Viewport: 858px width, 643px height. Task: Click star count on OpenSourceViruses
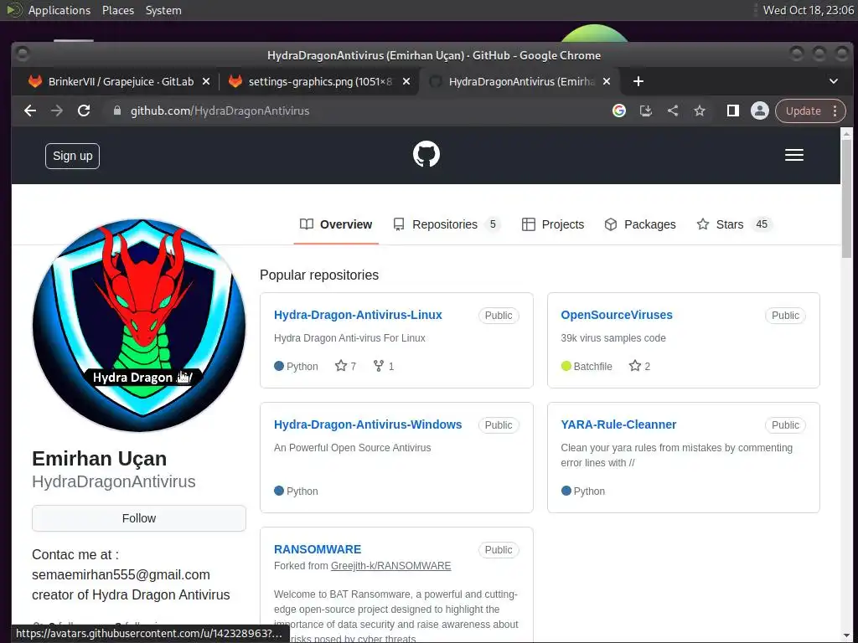point(639,367)
